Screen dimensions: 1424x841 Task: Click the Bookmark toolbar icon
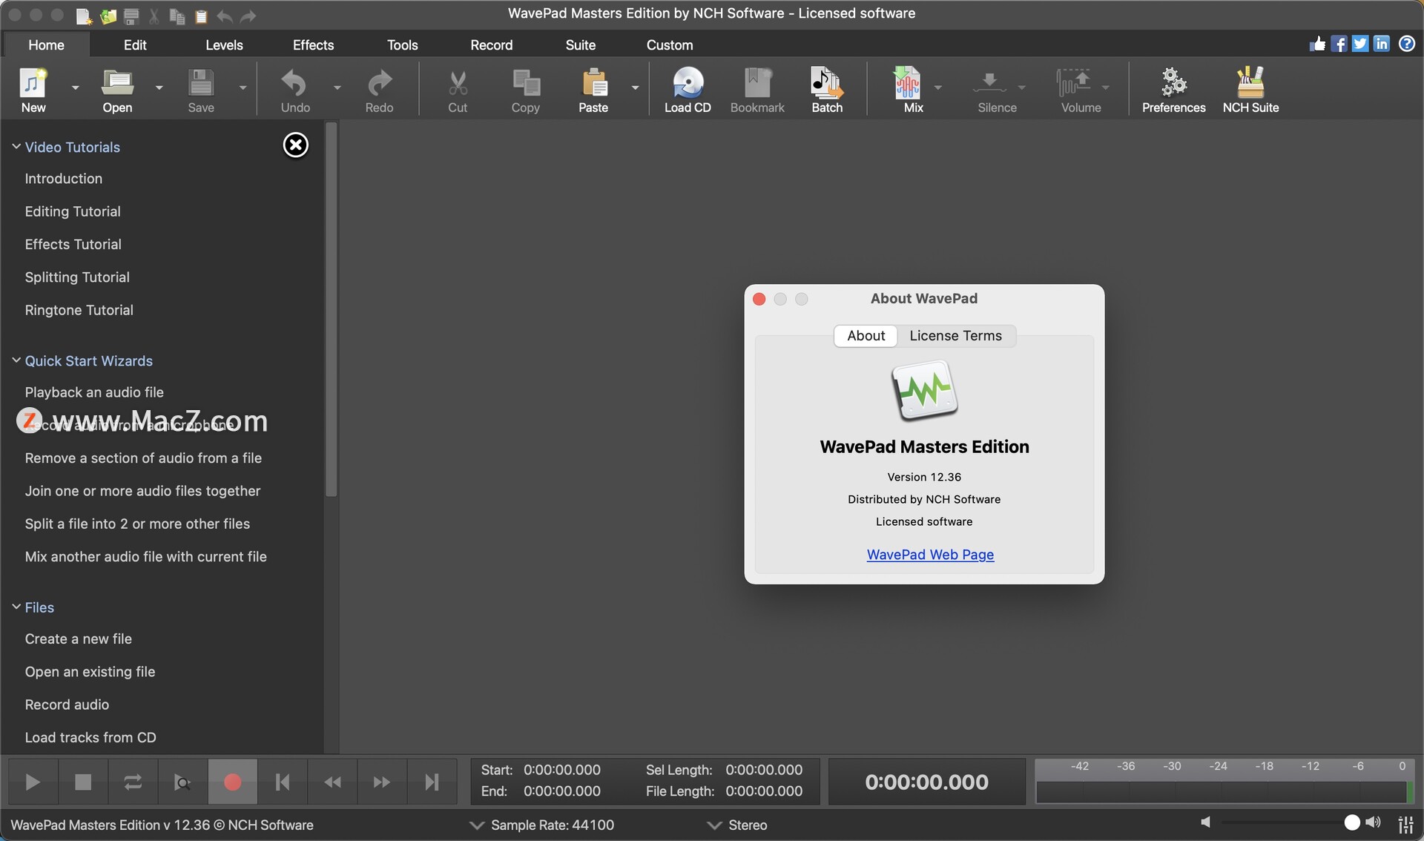(x=757, y=83)
